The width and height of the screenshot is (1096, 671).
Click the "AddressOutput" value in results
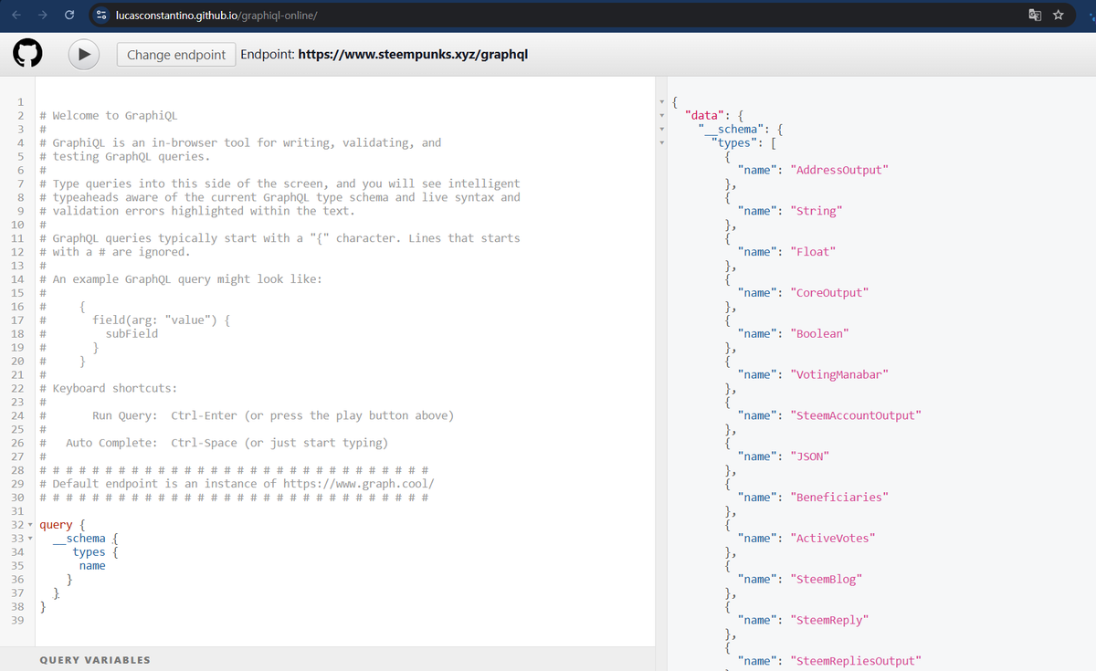point(840,170)
